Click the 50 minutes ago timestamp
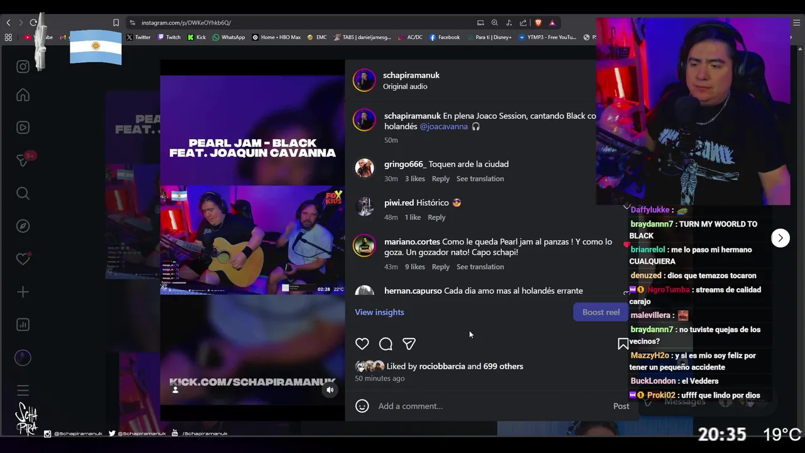This screenshot has height=453, width=805. point(380,378)
